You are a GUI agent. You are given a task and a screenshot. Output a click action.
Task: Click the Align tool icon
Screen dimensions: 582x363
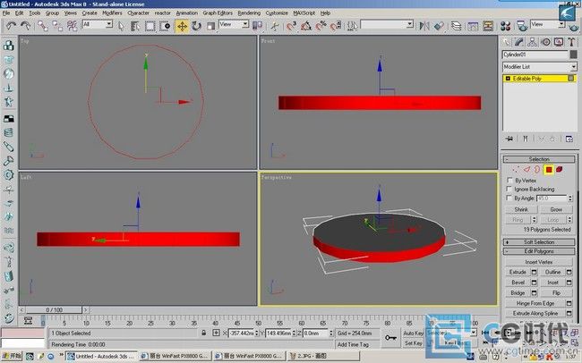(439, 26)
